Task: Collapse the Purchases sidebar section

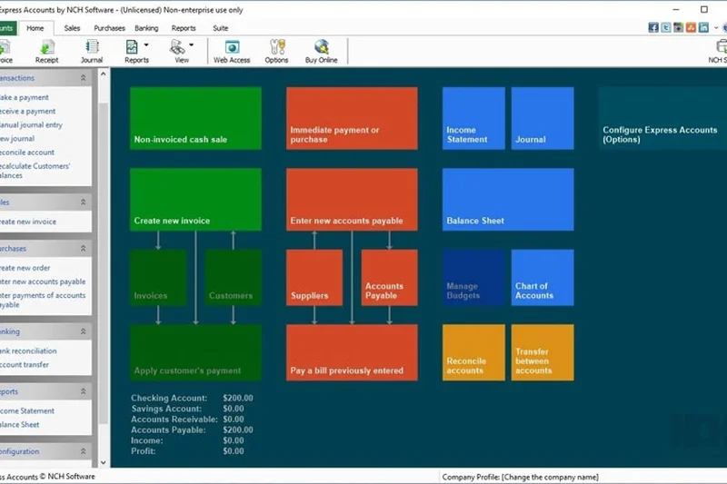Action: [84, 248]
